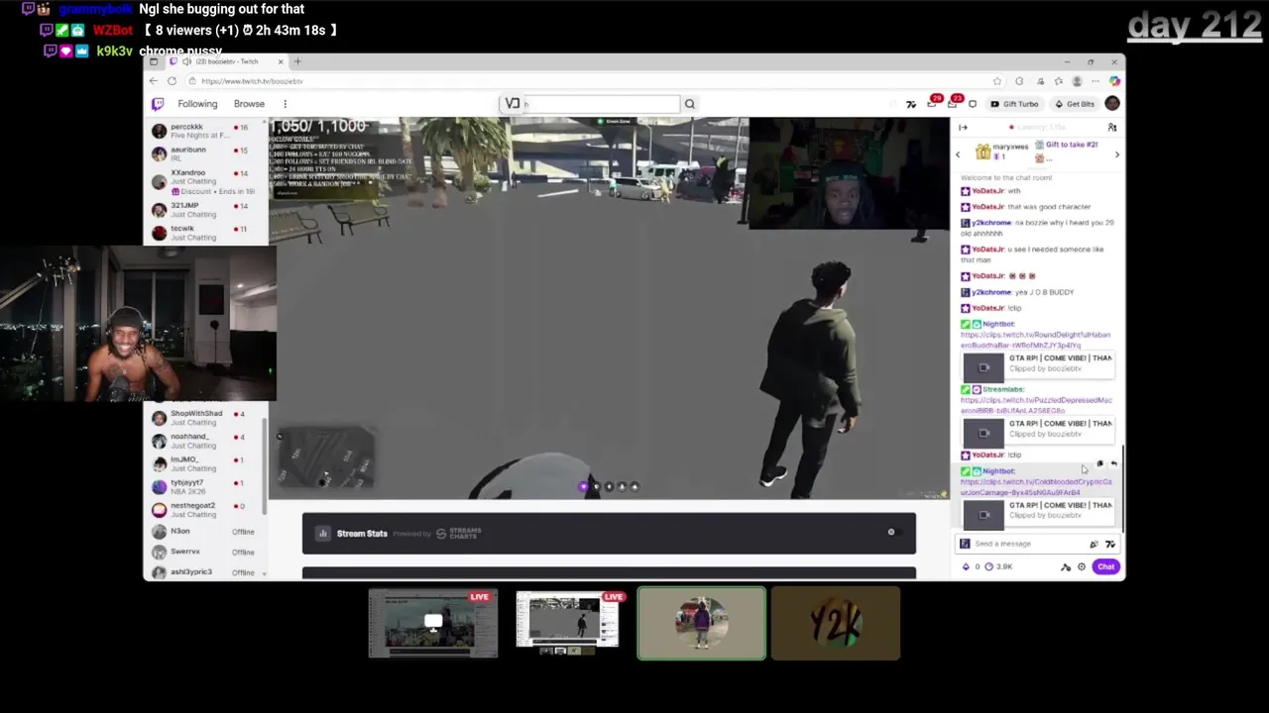Open ShopWithShad channel in sidebar
Viewport: 1269px width, 713px height.
coord(205,417)
